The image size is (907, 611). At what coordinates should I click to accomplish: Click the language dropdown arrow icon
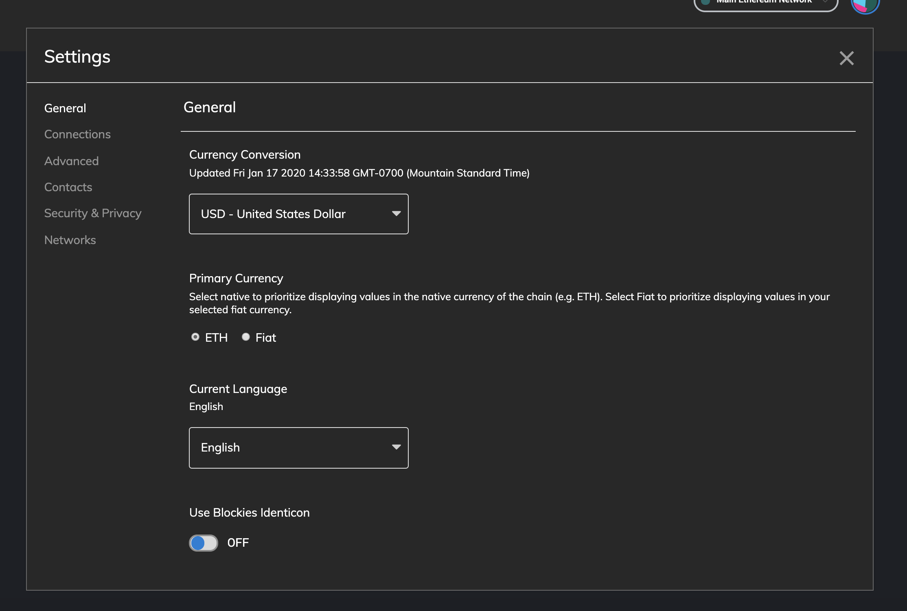(x=396, y=447)
